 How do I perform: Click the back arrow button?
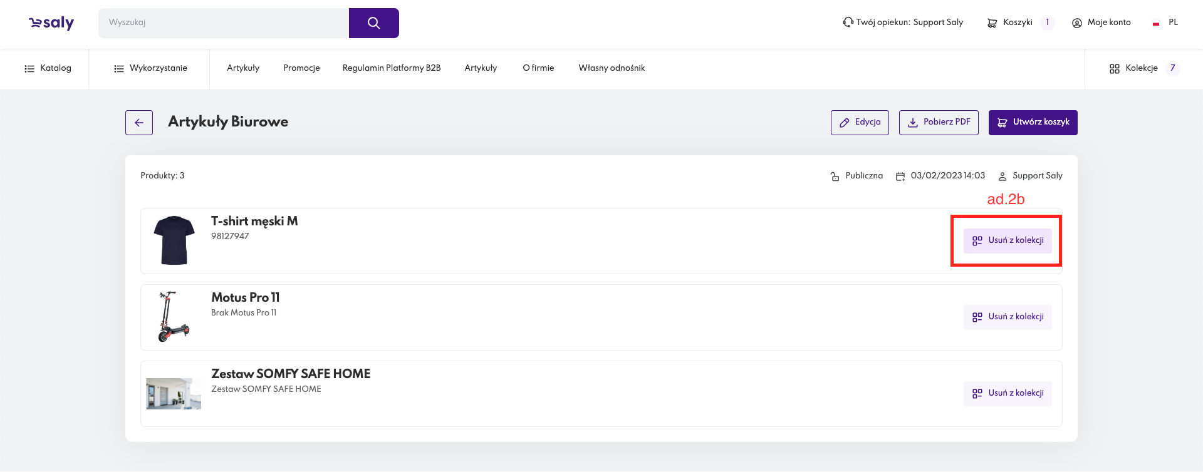pyautogui.click(x=139, y=123)
